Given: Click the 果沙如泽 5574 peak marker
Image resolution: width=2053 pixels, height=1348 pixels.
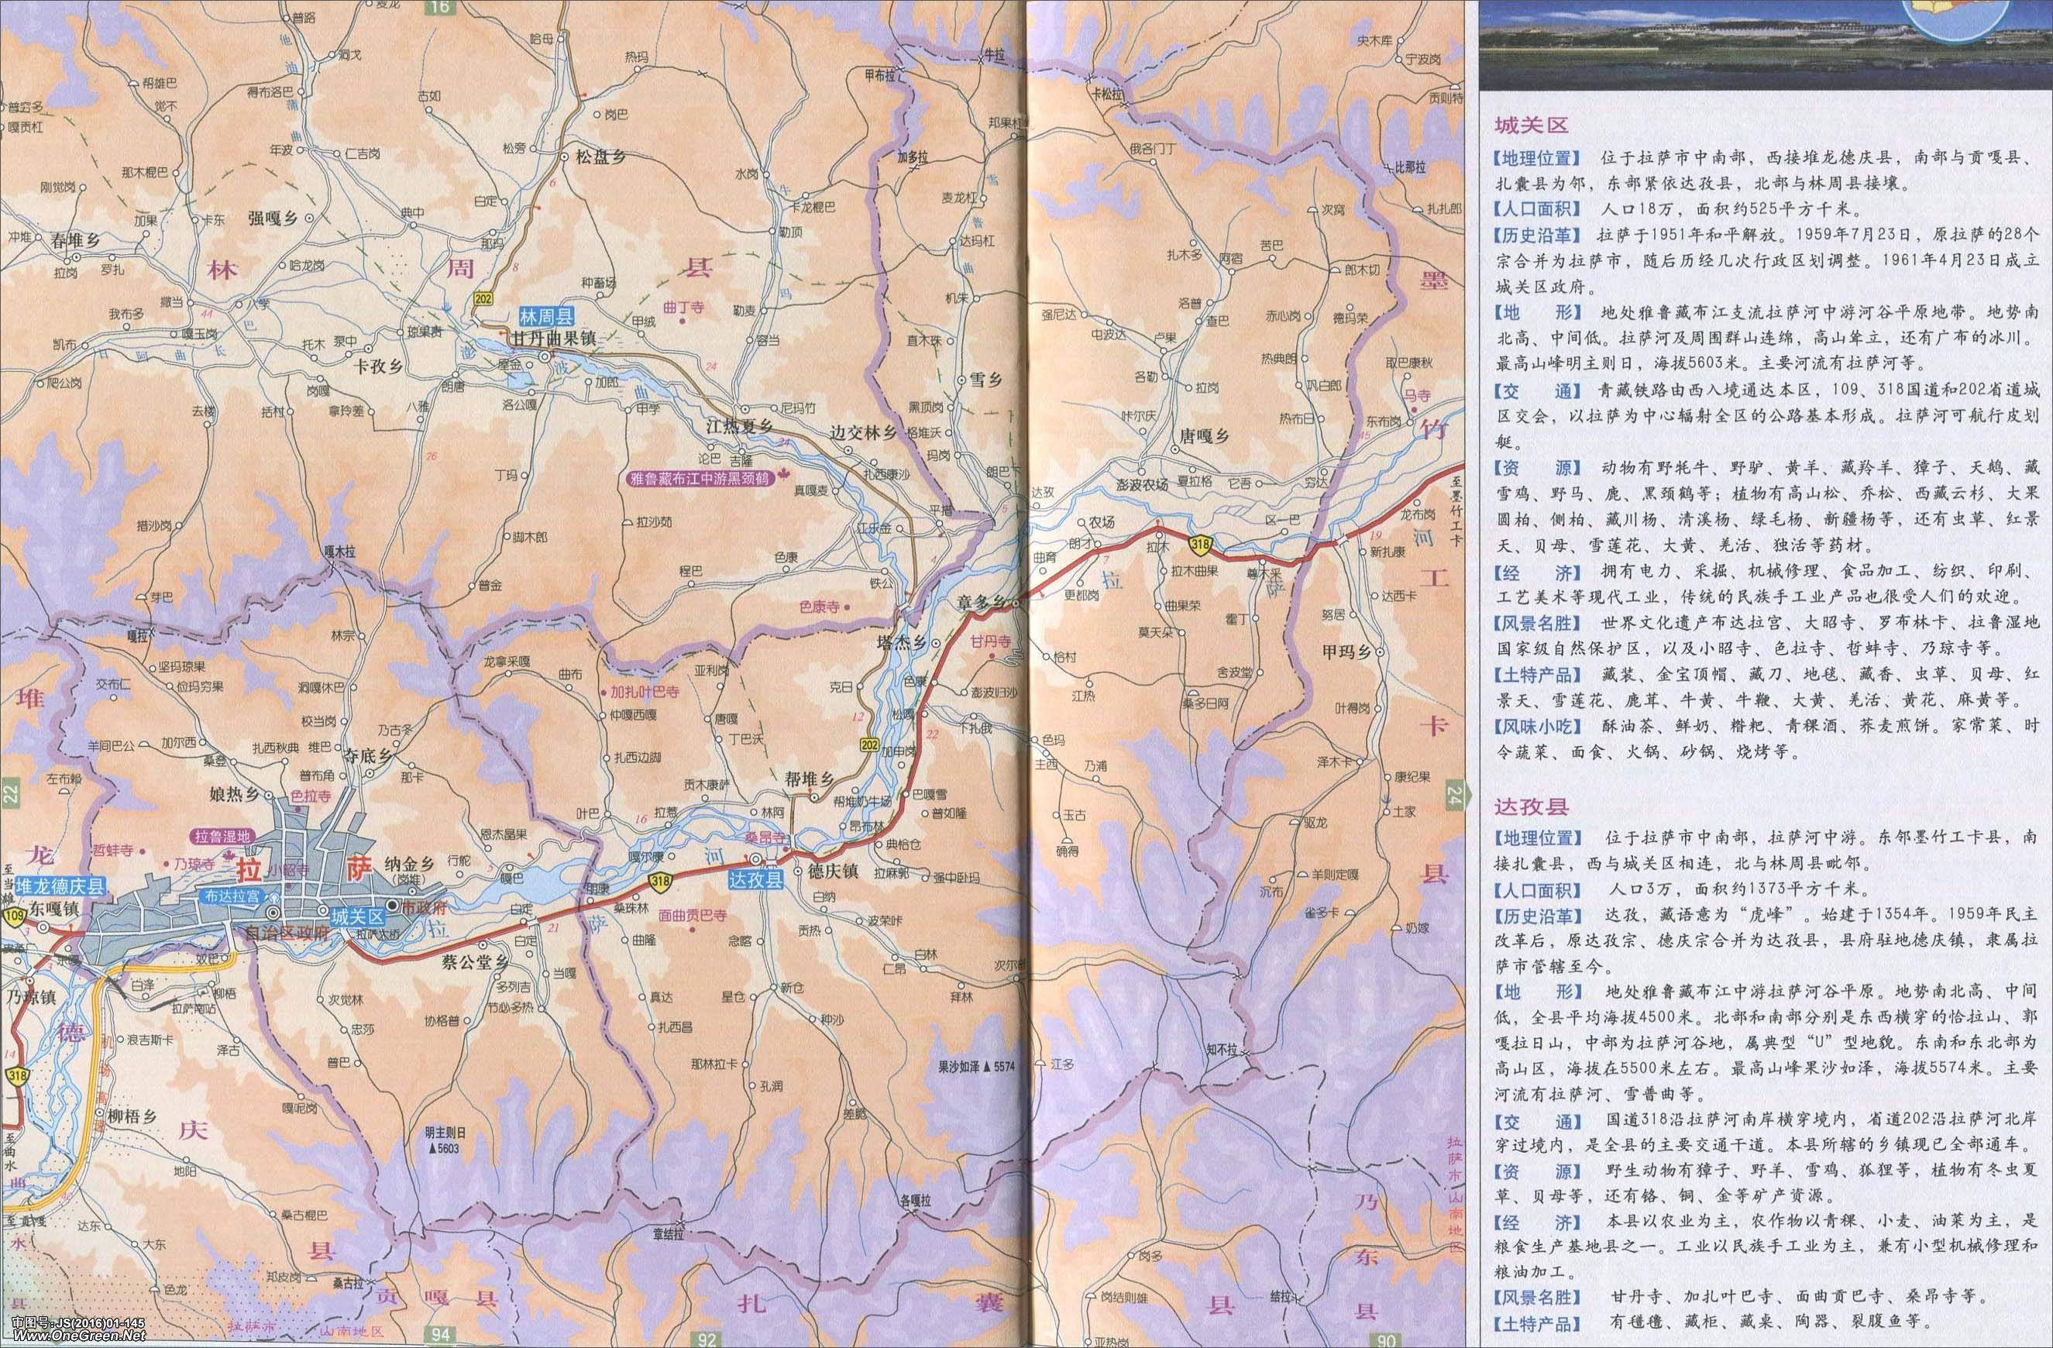Looking at the screenshot, I should (x=987, y=1067).
